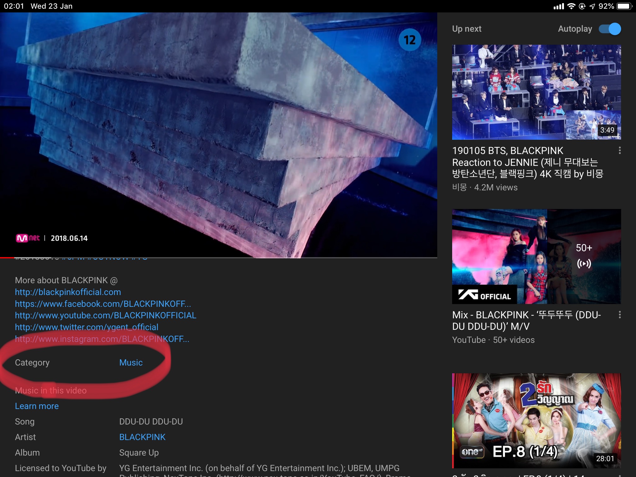Open blackpinkofficial.com link
The height and width of the screenshot is (477, 636).
coord(68,292)
